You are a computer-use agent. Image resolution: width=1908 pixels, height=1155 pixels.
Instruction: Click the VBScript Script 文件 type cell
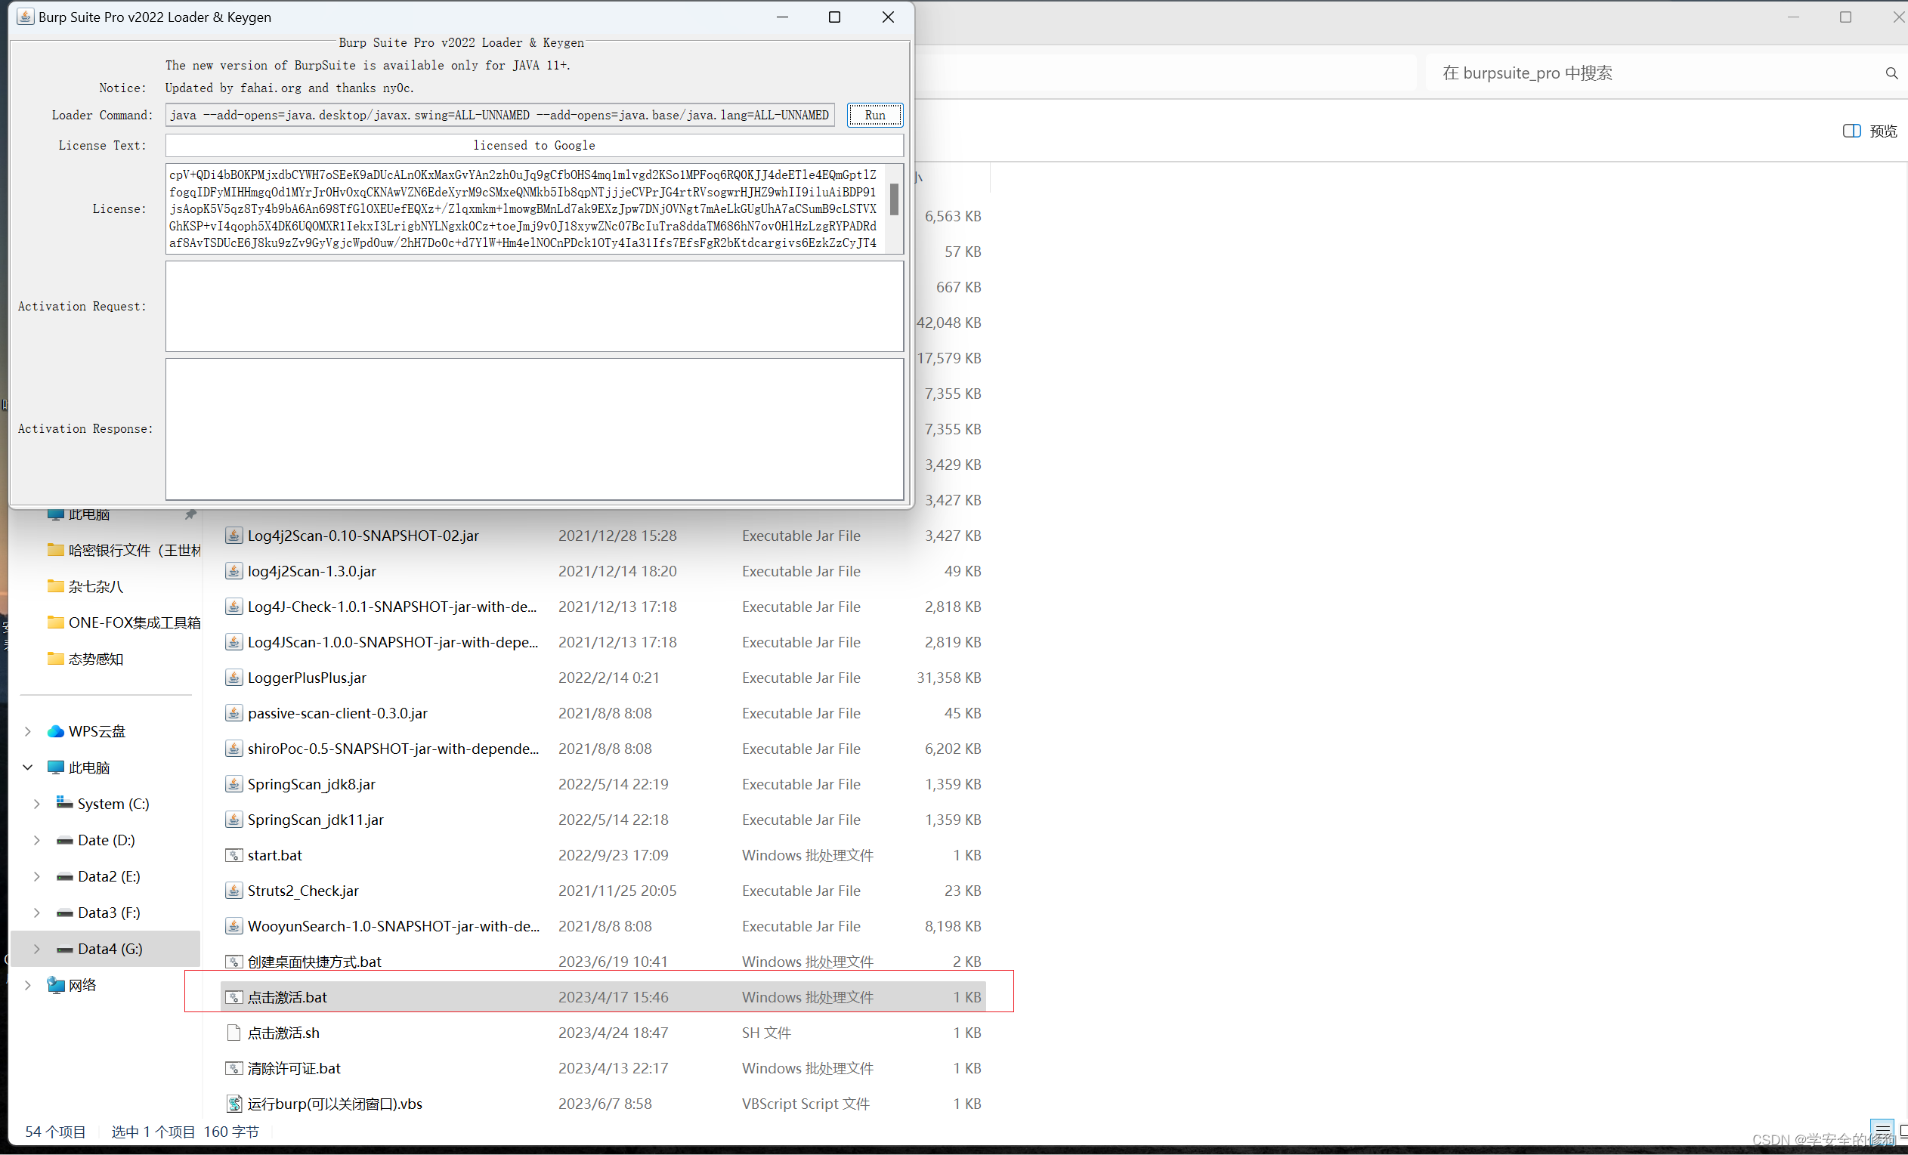pos(806,1104)
